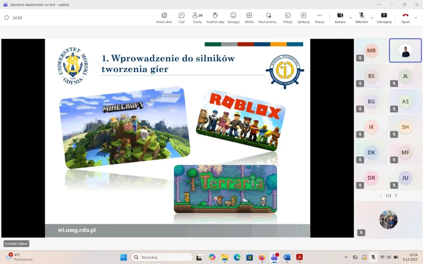Open the Widok view menu

(249, 17)
